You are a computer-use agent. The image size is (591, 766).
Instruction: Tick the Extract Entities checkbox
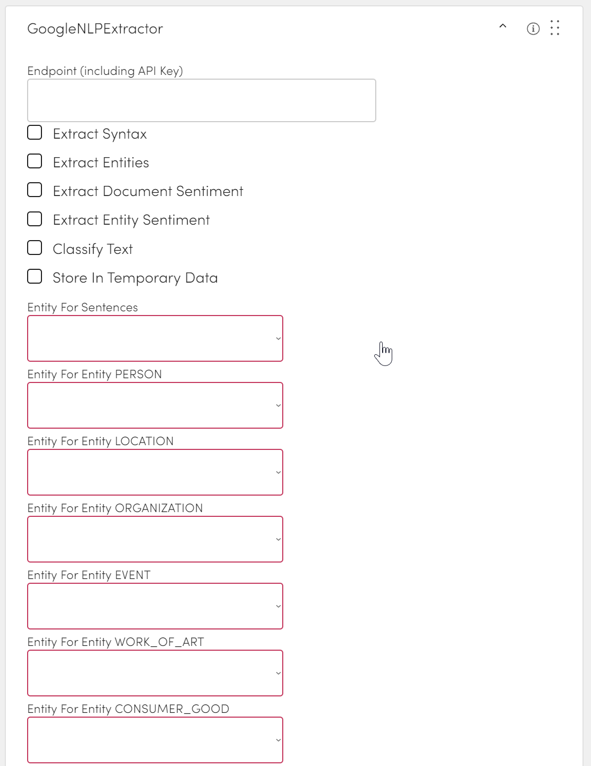pyautogui.click(x=35, y=161)
